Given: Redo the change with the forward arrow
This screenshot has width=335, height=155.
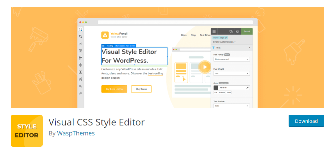Looking at the screenshot, I should 80,93.
